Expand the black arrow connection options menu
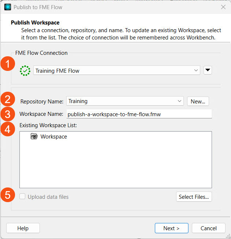 click(208, 71)
